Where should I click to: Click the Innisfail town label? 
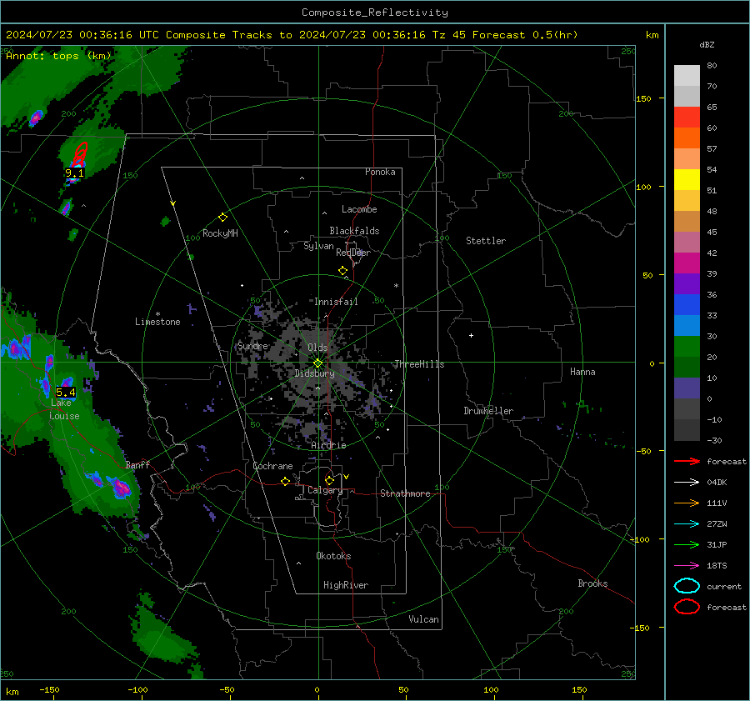point(336,302)
